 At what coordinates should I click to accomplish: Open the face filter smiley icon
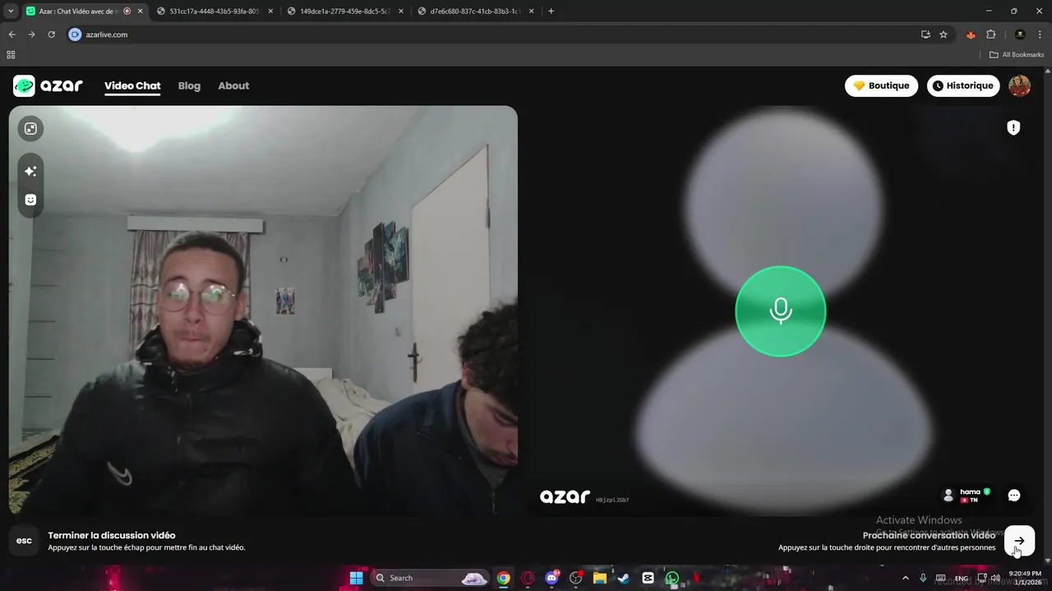point(30,199)
